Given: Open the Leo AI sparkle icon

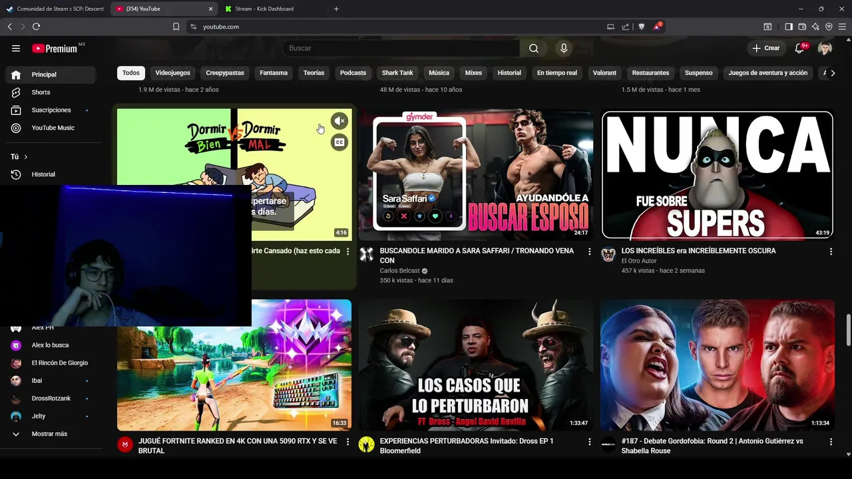Looking at the screenshot, I should [x=815, y=27].
